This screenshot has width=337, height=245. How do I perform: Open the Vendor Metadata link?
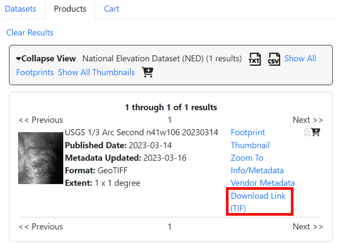263,183
